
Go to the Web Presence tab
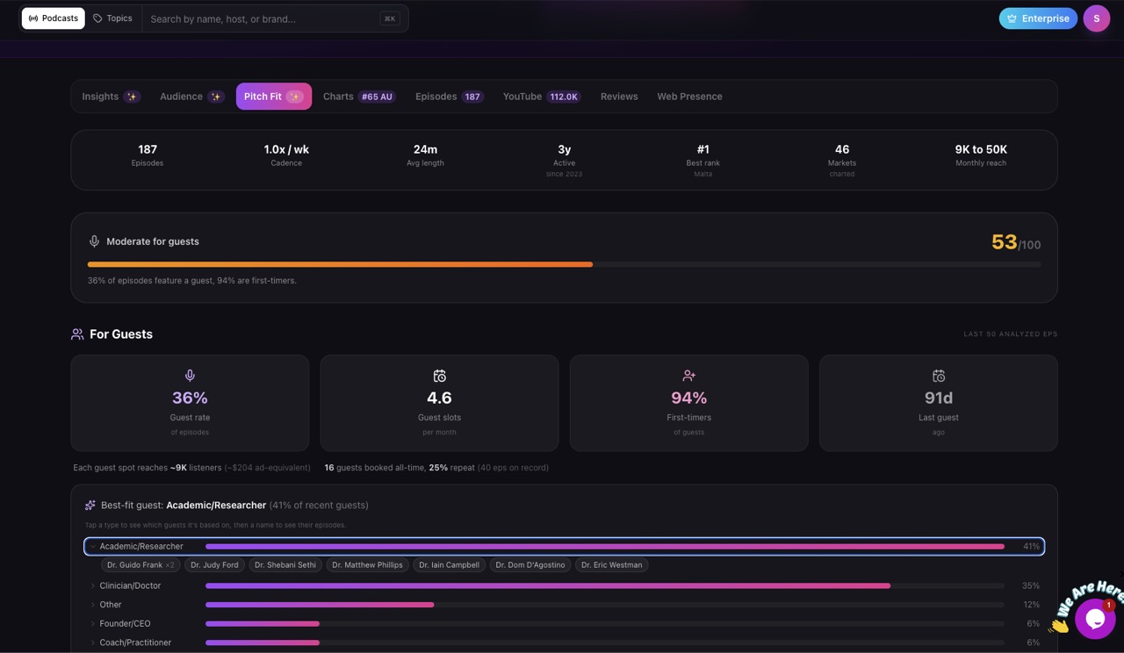(x=689, y=97)
